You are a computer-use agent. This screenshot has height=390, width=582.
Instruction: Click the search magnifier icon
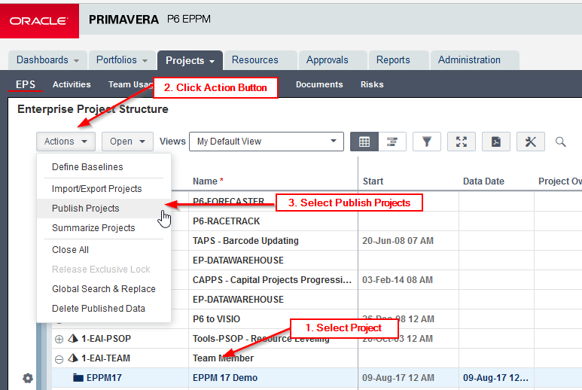coord(560,142)
